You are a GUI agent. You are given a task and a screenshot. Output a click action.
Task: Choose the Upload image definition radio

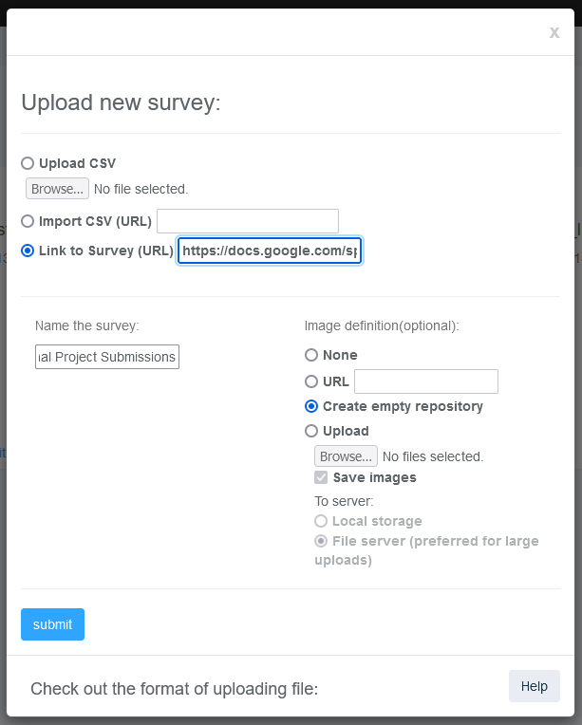click(311, 431)
